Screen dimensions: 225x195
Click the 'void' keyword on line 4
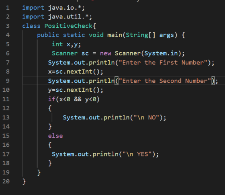[x=96, y=35]
